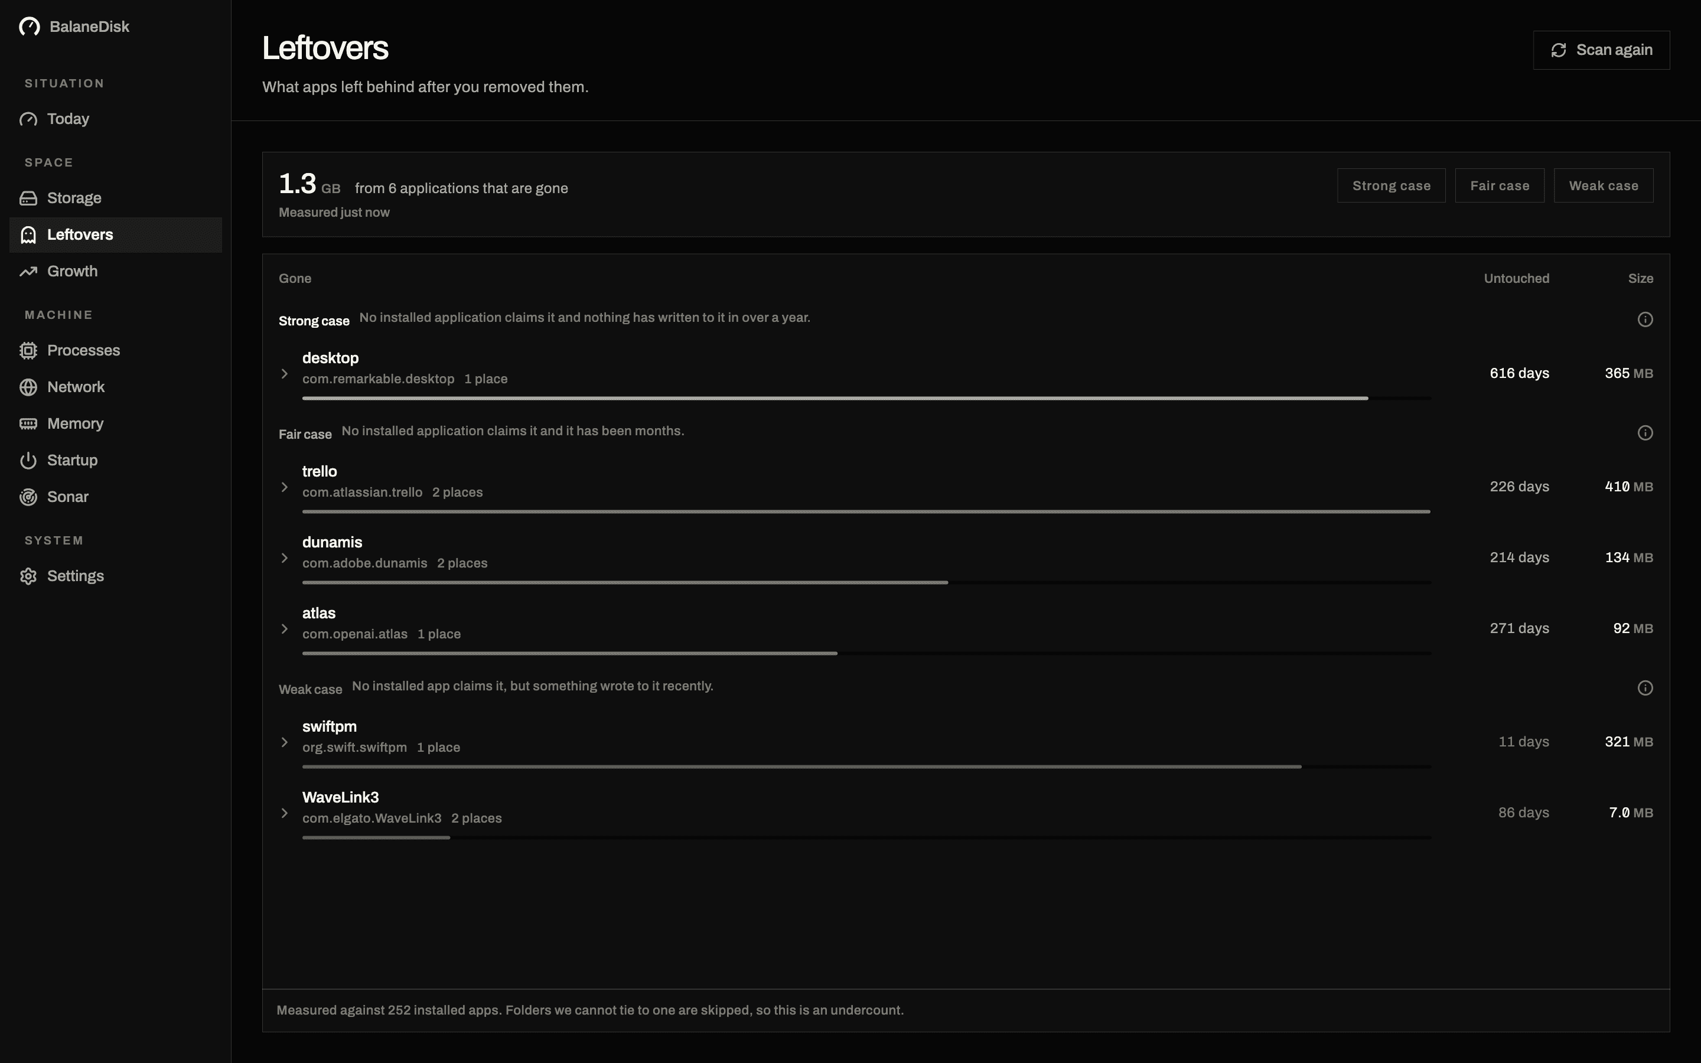Click the com.atlassian.trello identifier

362,492
